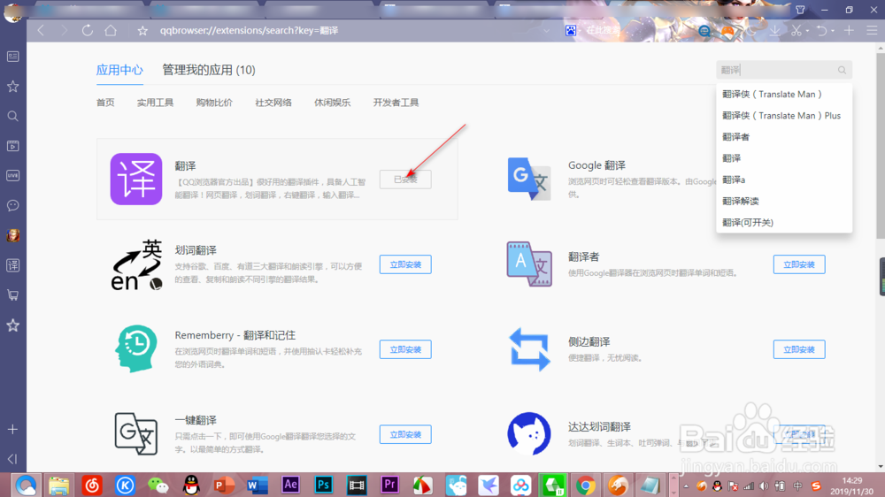Collapse the left sidebar panel

[13, 459]
